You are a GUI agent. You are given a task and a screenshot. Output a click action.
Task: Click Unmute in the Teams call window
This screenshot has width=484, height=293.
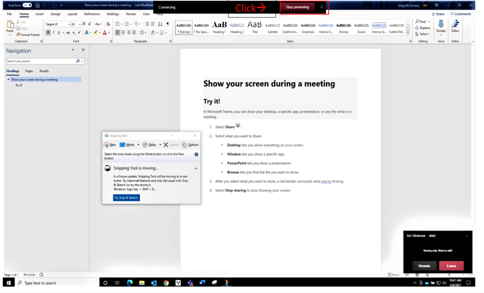click(424, 266)
